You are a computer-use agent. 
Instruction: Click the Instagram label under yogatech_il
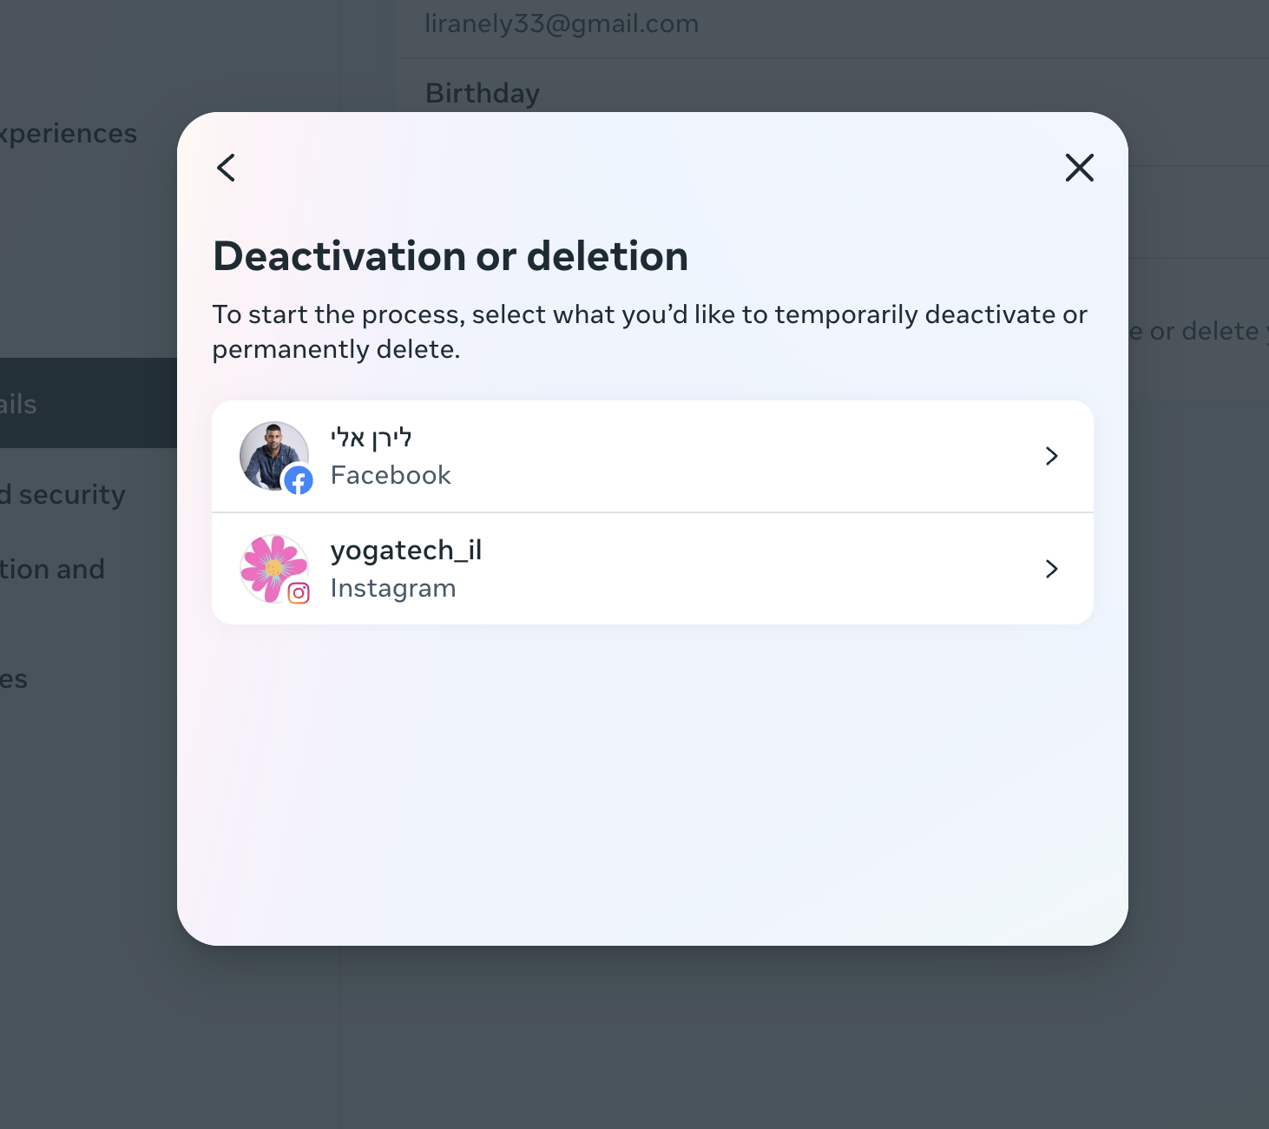(393, 588)
